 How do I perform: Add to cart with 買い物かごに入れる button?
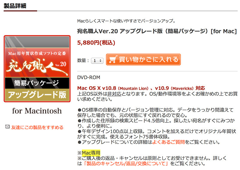143,60
